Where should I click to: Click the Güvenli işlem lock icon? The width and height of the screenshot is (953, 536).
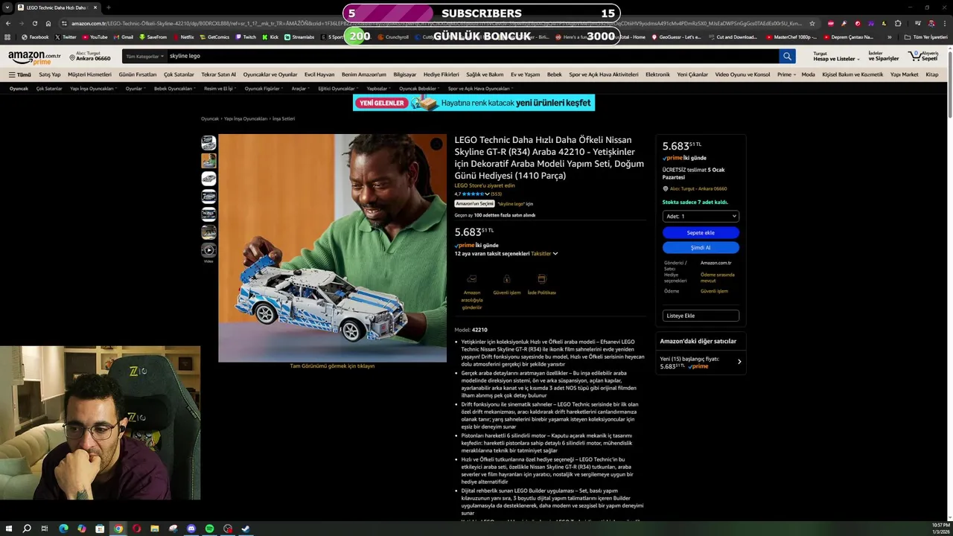pyautogui.click(x=506, y=279)
